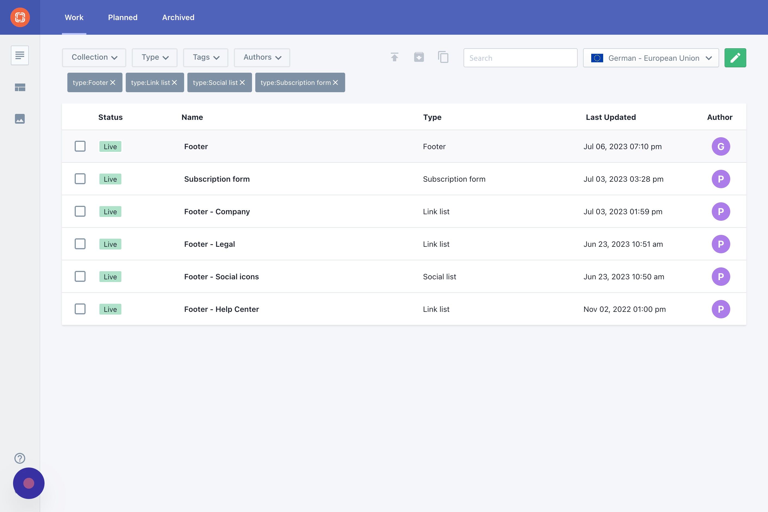Tick the Footer - Help Center checkbox
This screenshot has height=512, width=768.
[80, 309]
